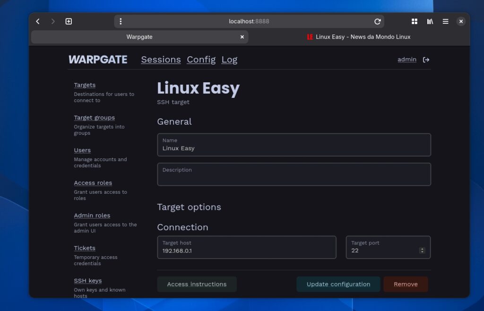Click the 'Linux Easy' page heading
The height and width of the screenshot is (311, 484).
click(198, 88)
